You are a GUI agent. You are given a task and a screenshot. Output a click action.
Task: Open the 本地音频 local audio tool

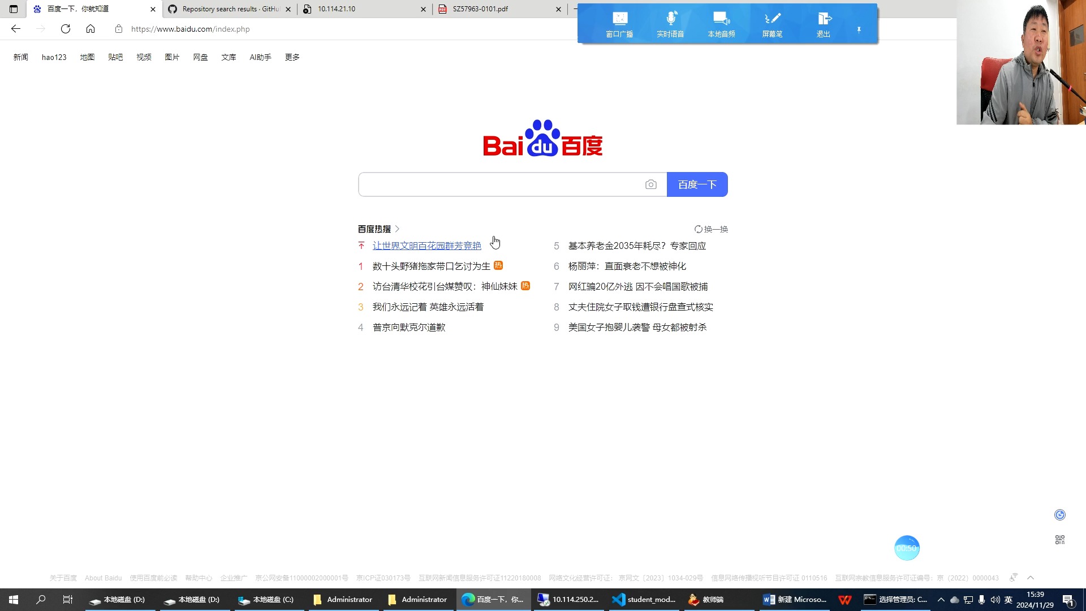721,23
